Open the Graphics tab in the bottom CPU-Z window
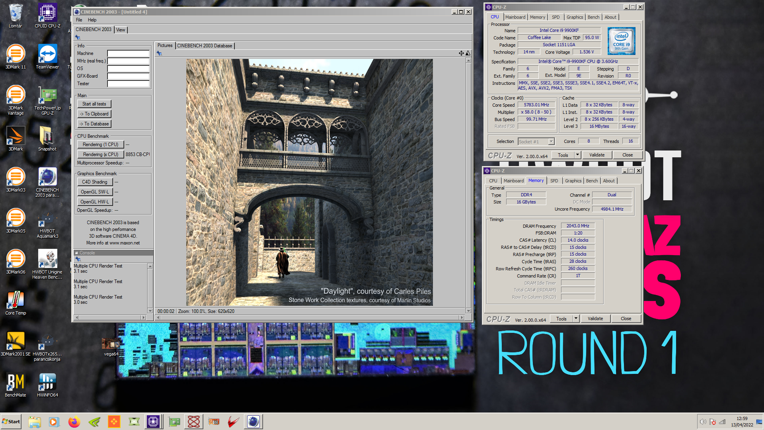The width and height of the screenshot is (764, 430). 573,181
